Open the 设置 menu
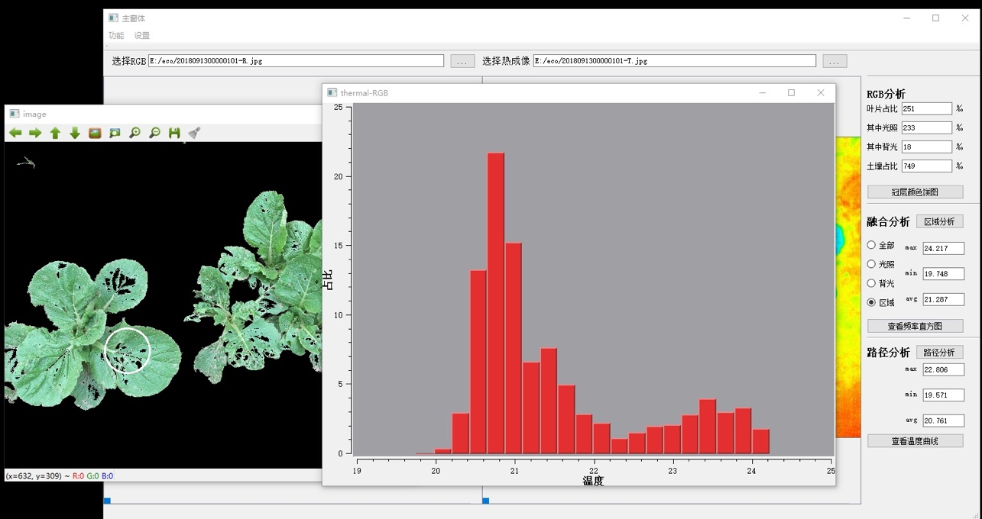The height and width of the screenshot is (519, 982). tap(142, 36)
